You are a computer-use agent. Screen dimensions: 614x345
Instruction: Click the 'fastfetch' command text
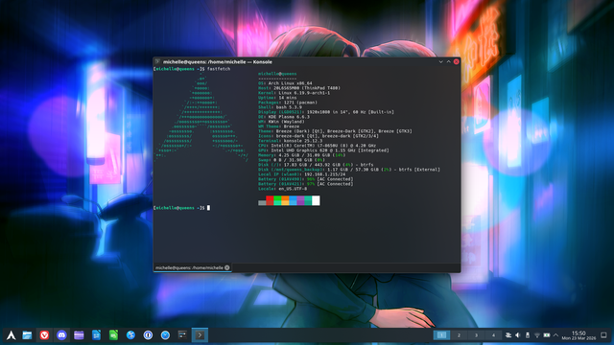[219, 69]
